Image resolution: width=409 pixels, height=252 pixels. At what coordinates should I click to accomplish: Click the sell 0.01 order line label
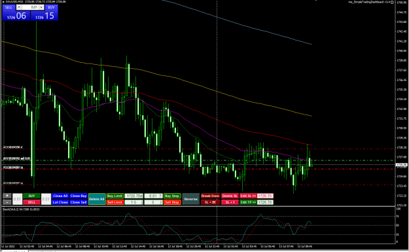17,158
